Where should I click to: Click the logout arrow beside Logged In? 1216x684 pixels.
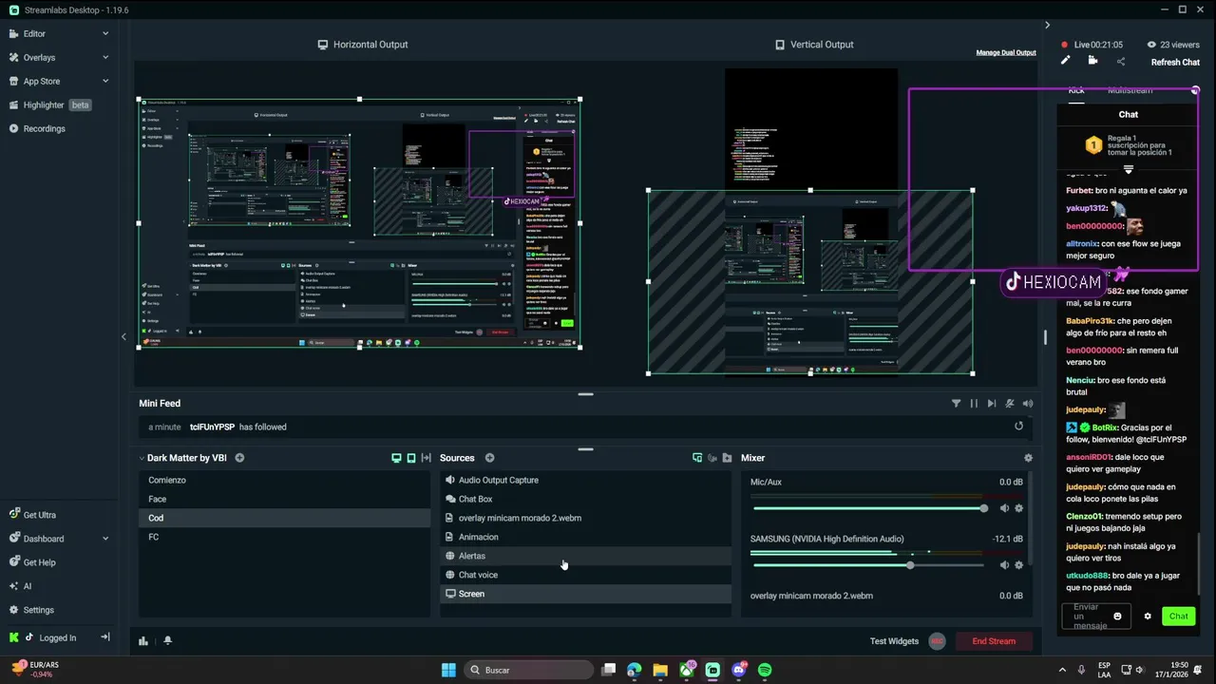(105, 637)
